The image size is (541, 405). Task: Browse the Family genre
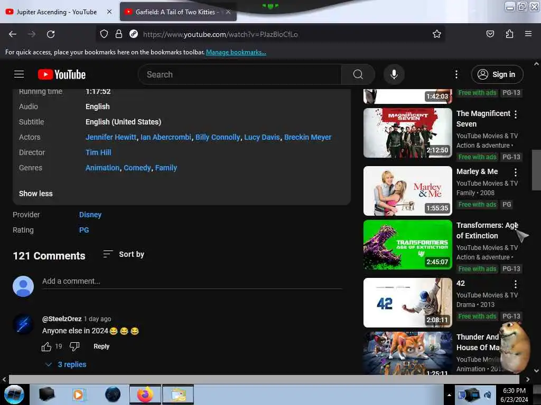tap(166, 168)
